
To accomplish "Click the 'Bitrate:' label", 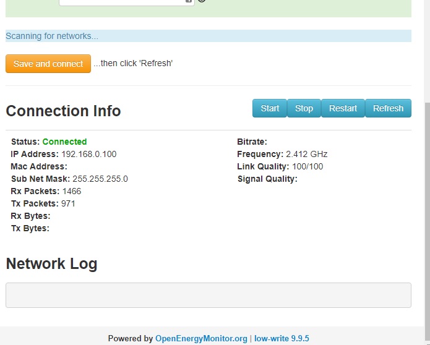I will click(x=252, y=142).
